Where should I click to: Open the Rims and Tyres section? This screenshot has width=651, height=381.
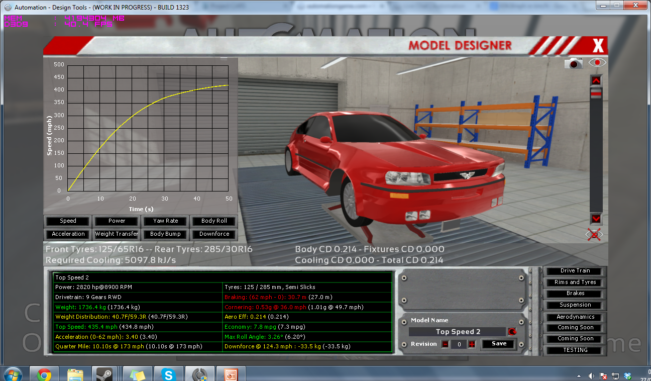[x=575, y=282]
